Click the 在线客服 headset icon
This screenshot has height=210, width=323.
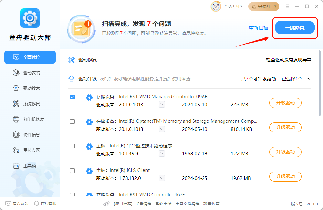tap(36, 204)
